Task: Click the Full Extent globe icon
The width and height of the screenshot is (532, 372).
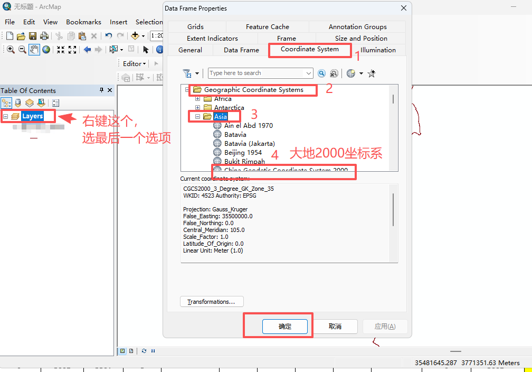Action: point(46,50)
